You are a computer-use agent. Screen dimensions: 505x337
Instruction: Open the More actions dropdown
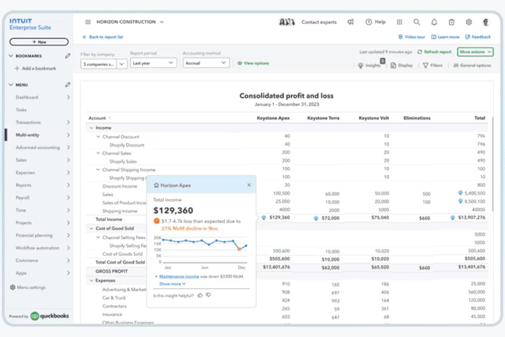475,52
